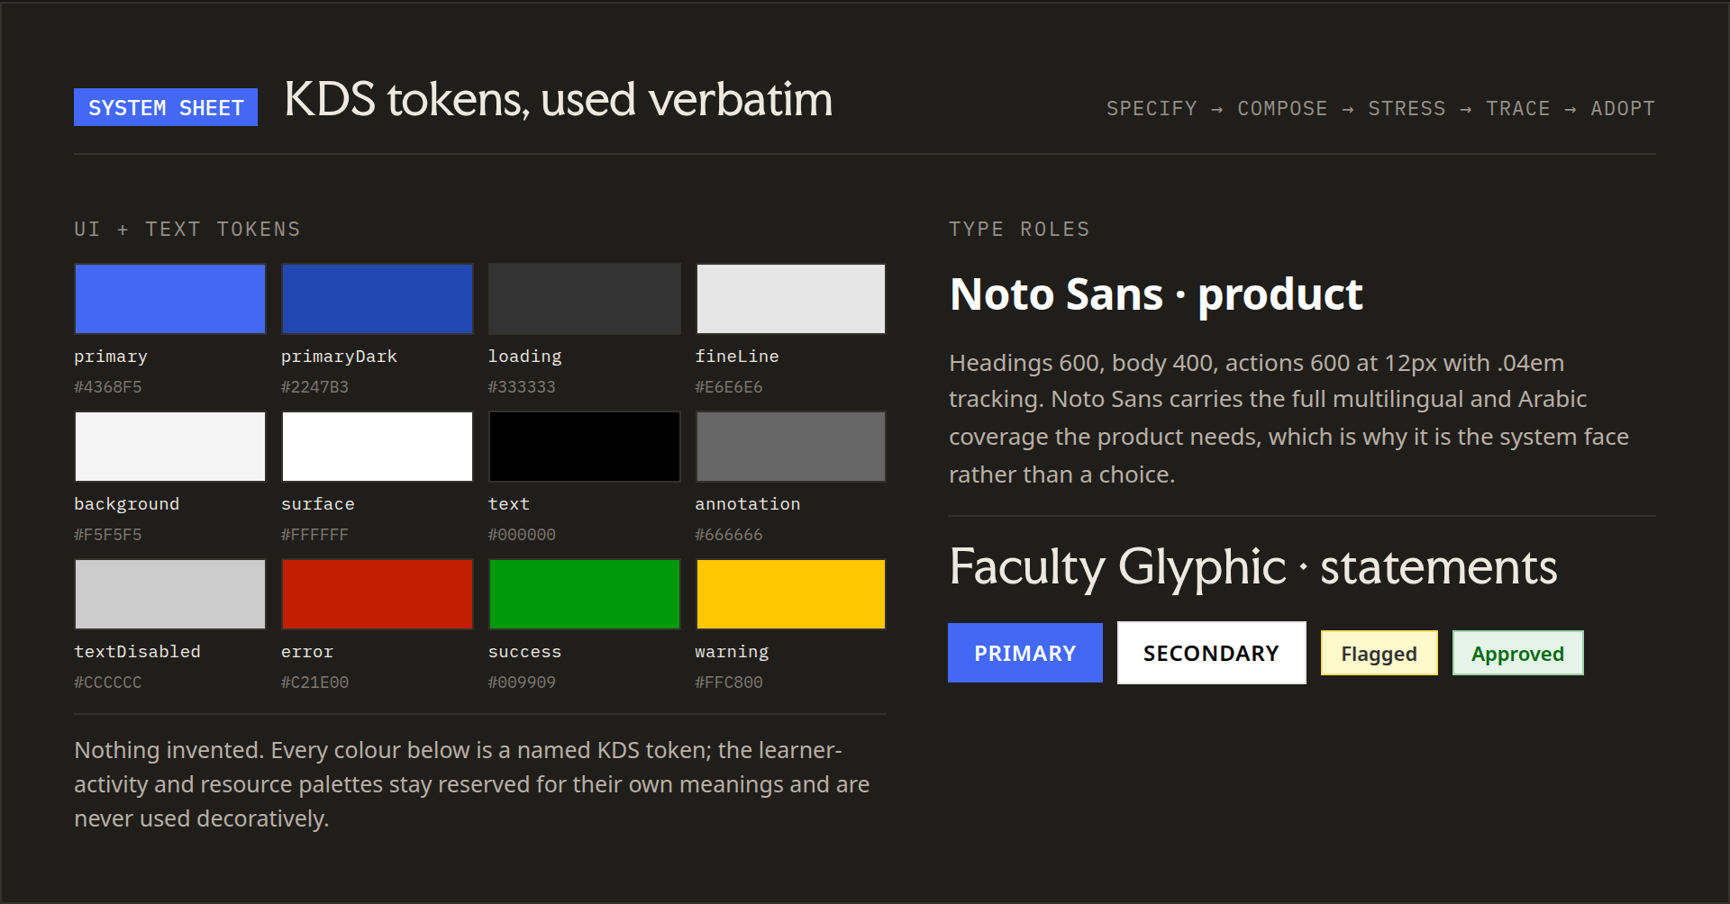Viewport: 1730px width, 904px height.
Task: Click the 'textDisabled' token name
Action: [138, 652]
